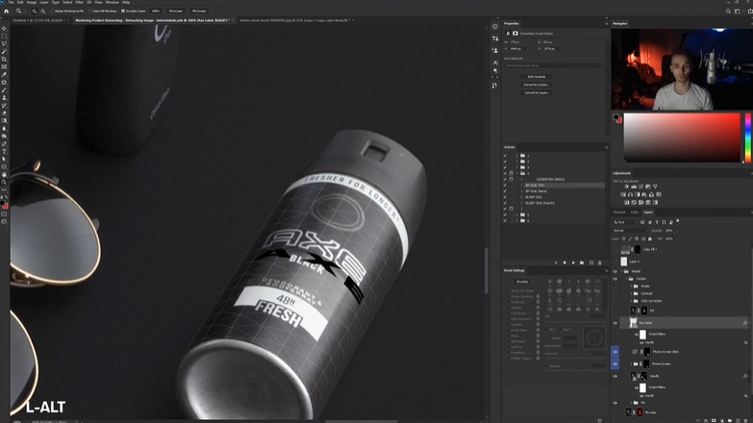Hide the Phone Screen Glow layer
Image resolution: width=753 pixels, height=423 pixels.
[x=615, y=352]
